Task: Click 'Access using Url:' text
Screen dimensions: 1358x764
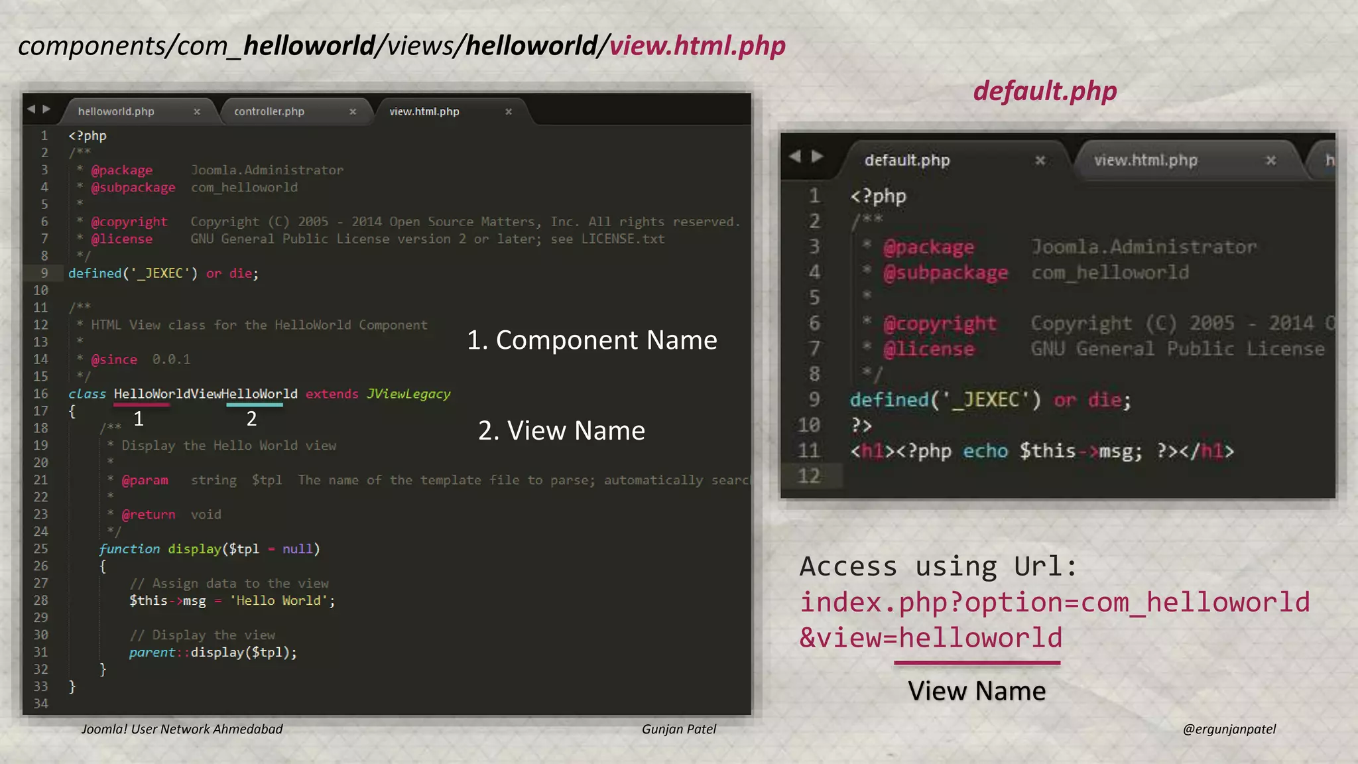Action: click(x=938, y=566)
